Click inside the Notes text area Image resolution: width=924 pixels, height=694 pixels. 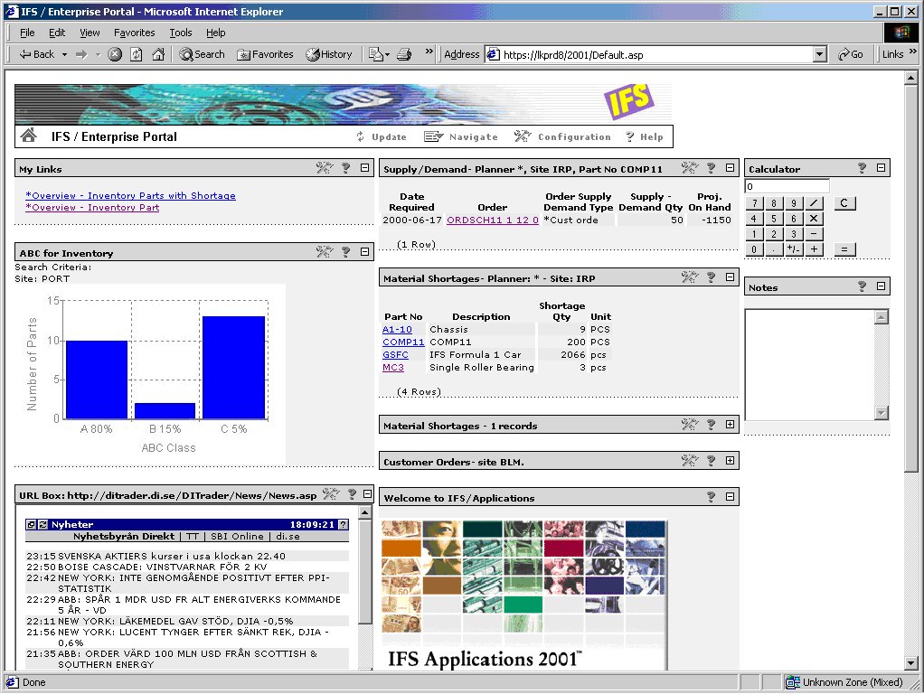click(x=810, y=364)
